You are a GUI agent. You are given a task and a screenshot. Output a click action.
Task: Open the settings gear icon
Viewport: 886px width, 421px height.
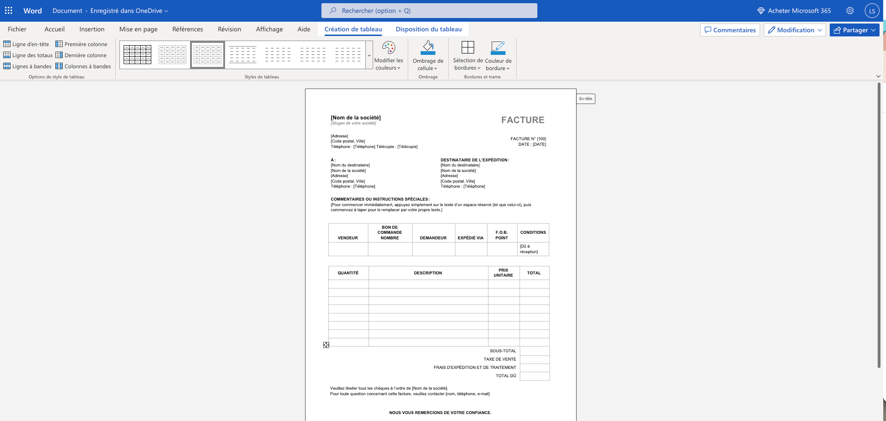(850, 11)
